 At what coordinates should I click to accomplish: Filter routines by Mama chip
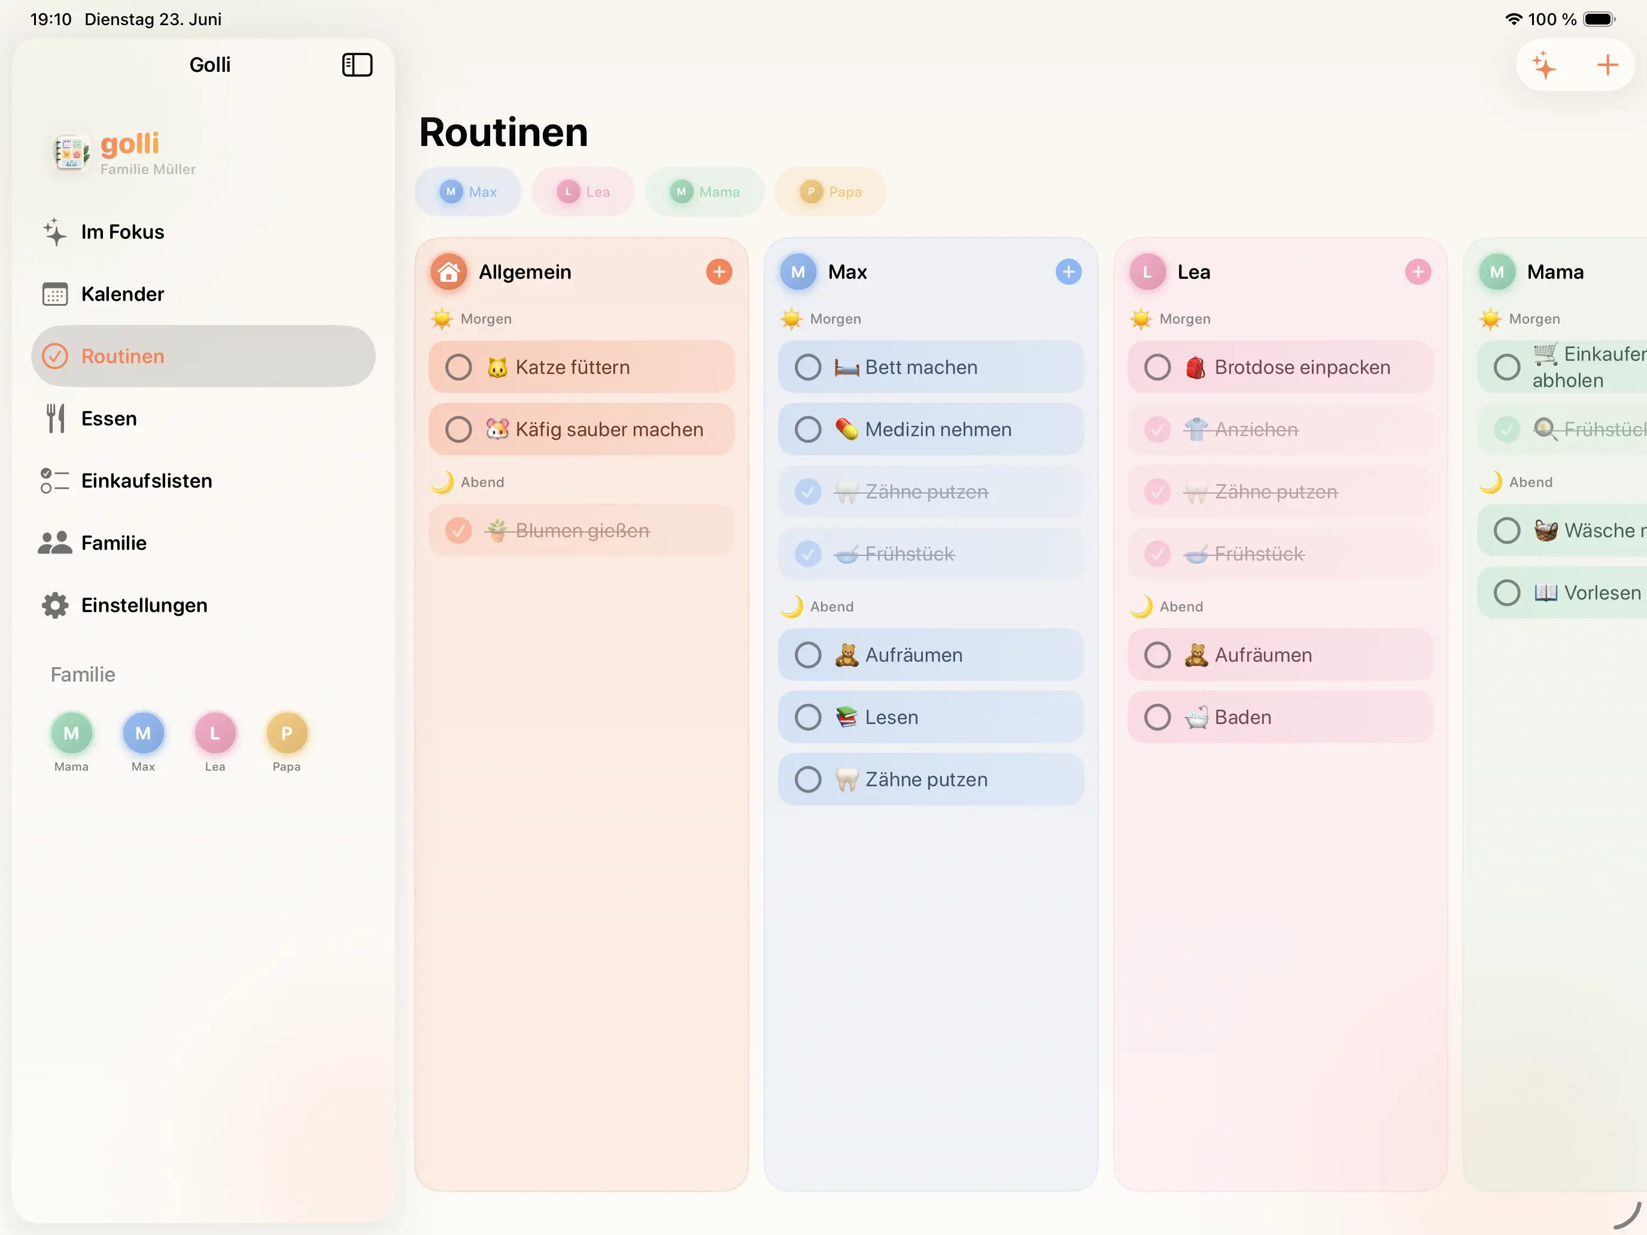tap(704, 192)
